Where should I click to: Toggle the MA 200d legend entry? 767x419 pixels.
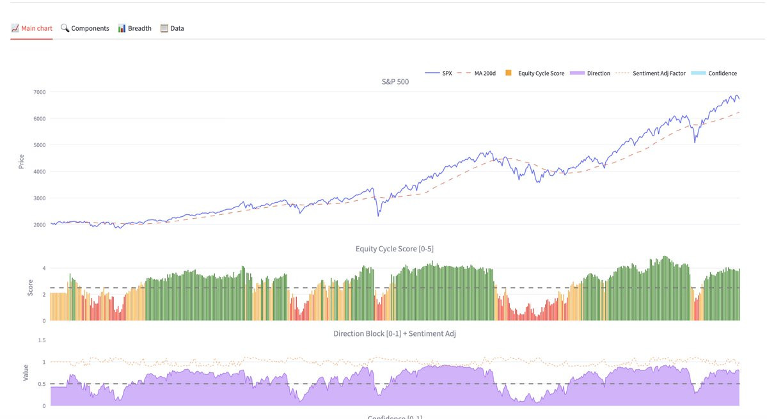click(477, 74)
